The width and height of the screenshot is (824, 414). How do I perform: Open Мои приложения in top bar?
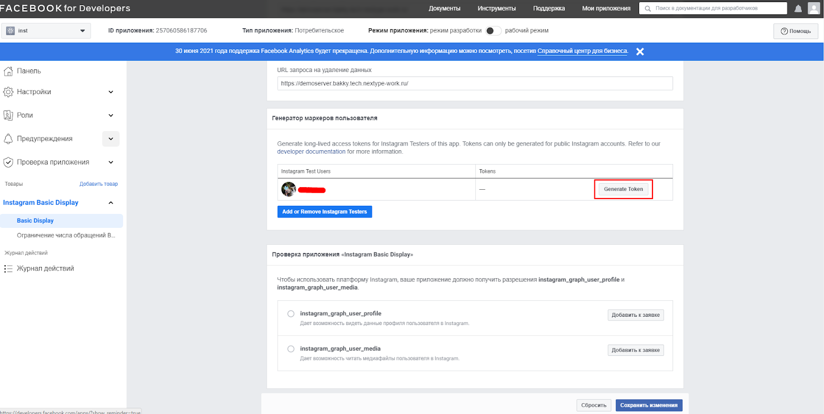(606, 8)
